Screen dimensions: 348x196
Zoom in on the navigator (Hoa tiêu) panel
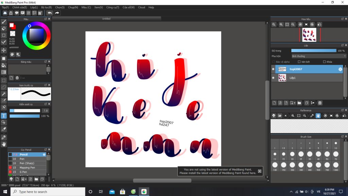(281, 24)
